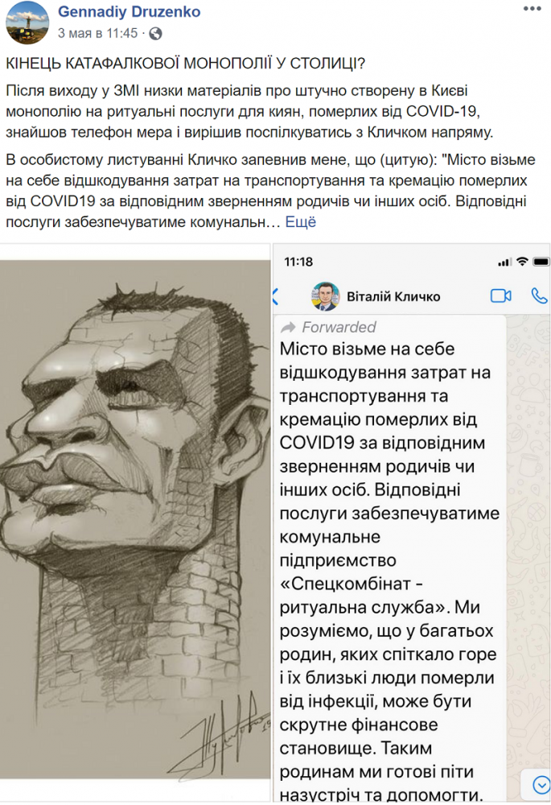Go back using the chat back arrow
This screenshot has width=551, height=805.
[275, 296]
